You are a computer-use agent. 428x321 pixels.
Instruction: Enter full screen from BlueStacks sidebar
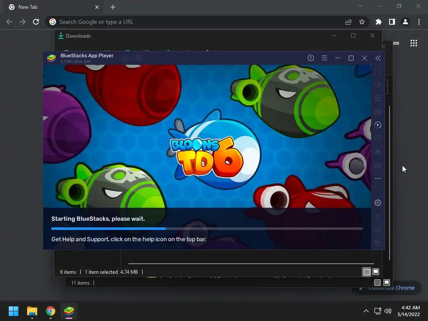coord(378,71)
